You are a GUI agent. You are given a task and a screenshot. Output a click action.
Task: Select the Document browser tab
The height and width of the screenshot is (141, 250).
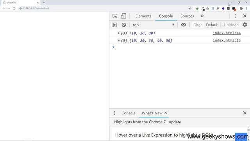point(21,3)
